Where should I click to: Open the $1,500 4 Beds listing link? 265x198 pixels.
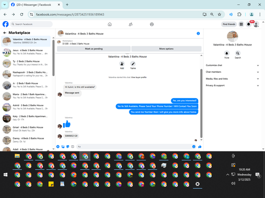tap(76, 44)
